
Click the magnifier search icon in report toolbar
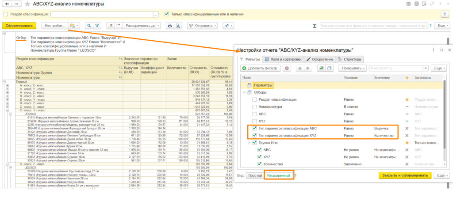[89, 26]
